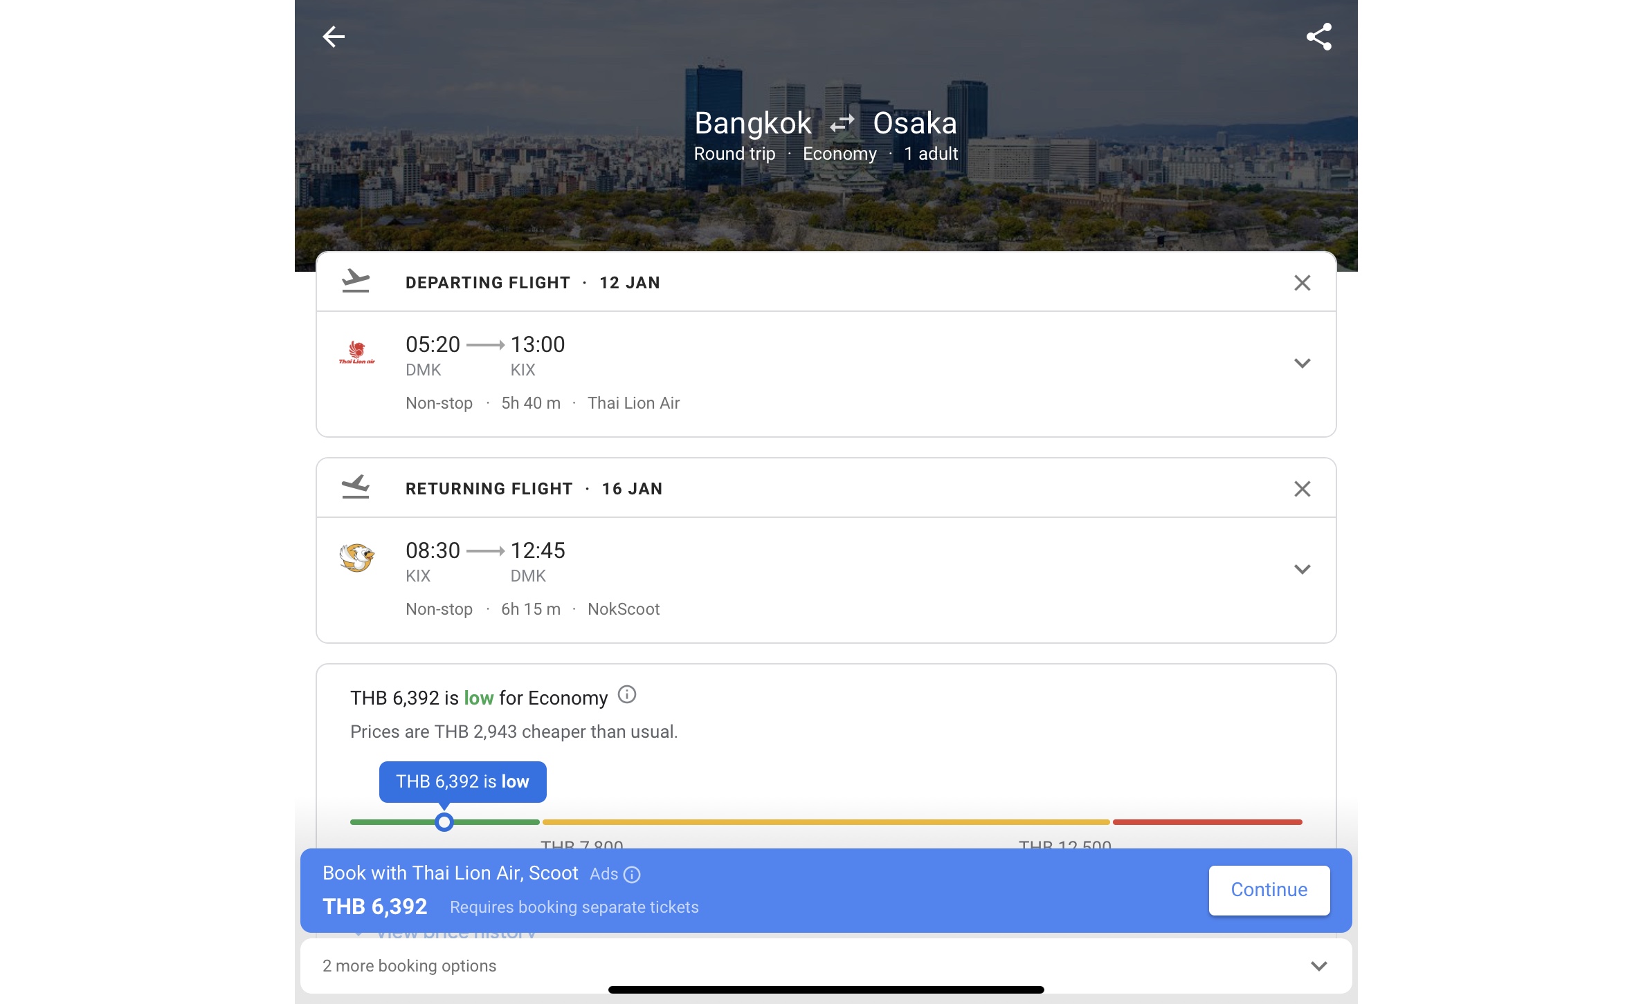This screenshot has height=1004, width=1652.
Task: Click the 08:30 return departure time
Action: (x=433, y=550)
